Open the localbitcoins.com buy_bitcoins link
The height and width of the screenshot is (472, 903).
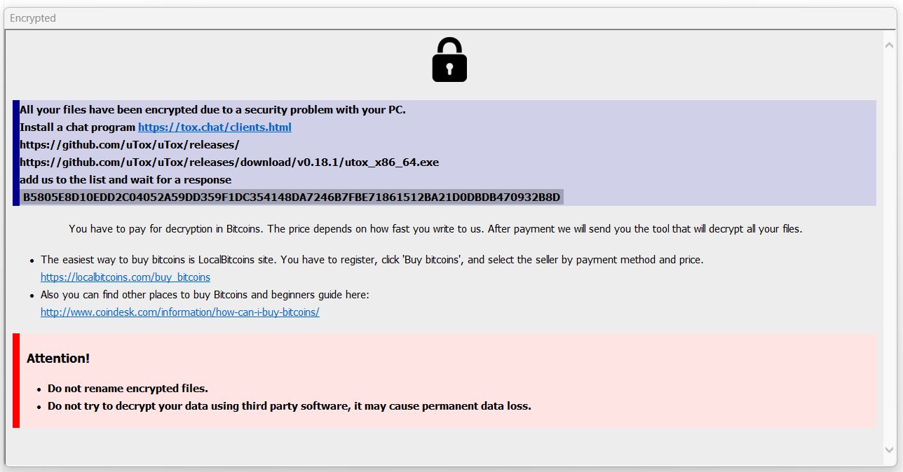tap(125, 277)
